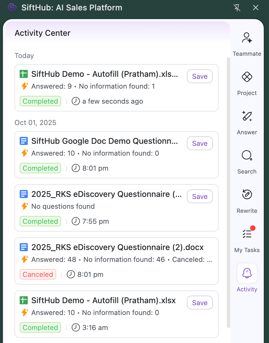Close the SiftHub side panel
The height and width of the screenshot is (343, 269).
point(256,8)
